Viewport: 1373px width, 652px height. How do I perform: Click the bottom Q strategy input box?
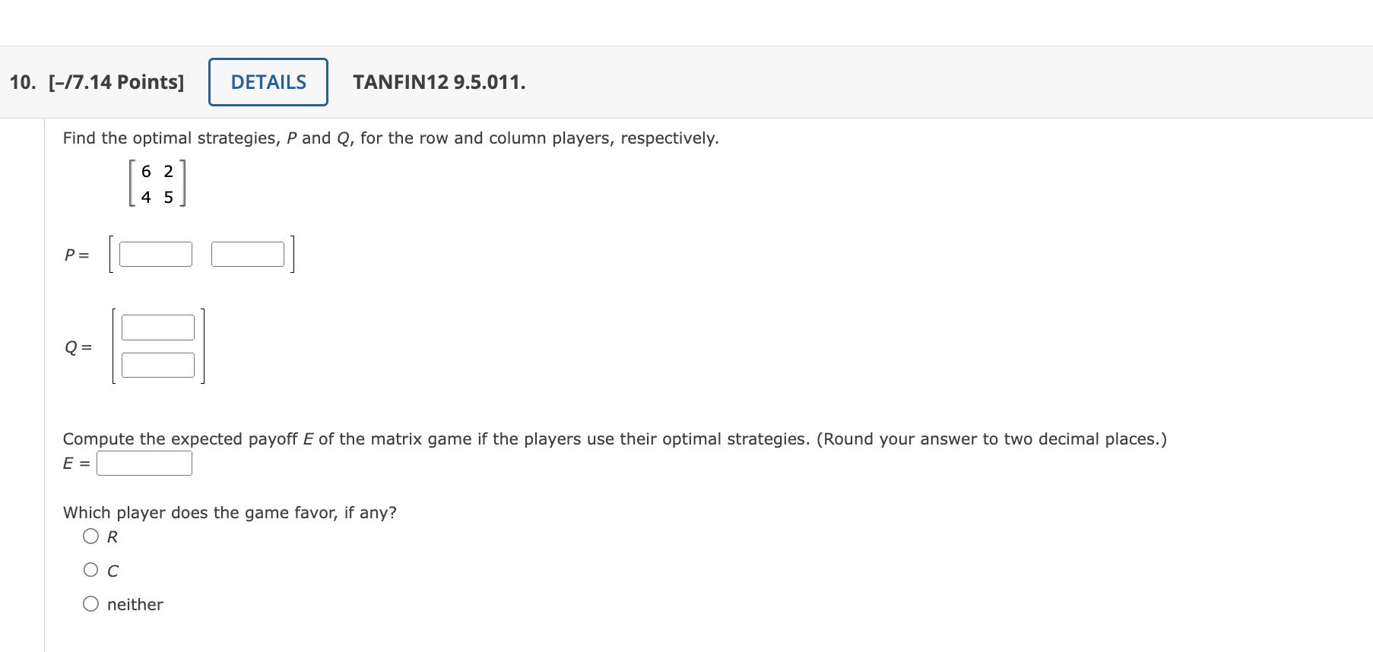click(x=157, y=365)
